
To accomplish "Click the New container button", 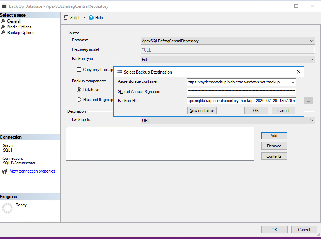I will (x=202, y=111).
